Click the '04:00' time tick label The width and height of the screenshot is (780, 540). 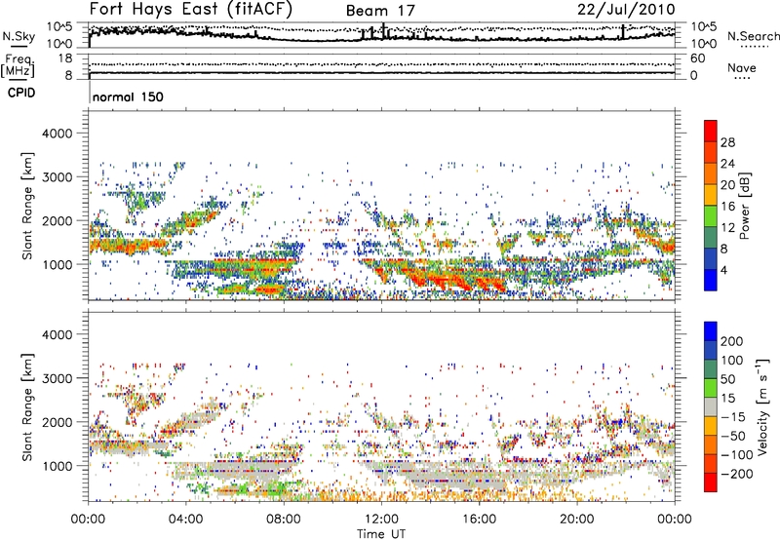pos(185,520)
